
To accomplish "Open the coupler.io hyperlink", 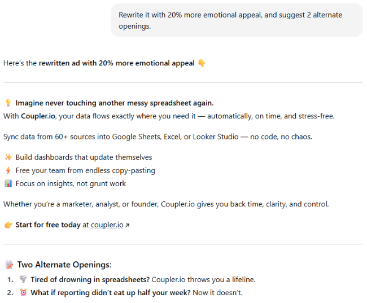I will point(107,225).
